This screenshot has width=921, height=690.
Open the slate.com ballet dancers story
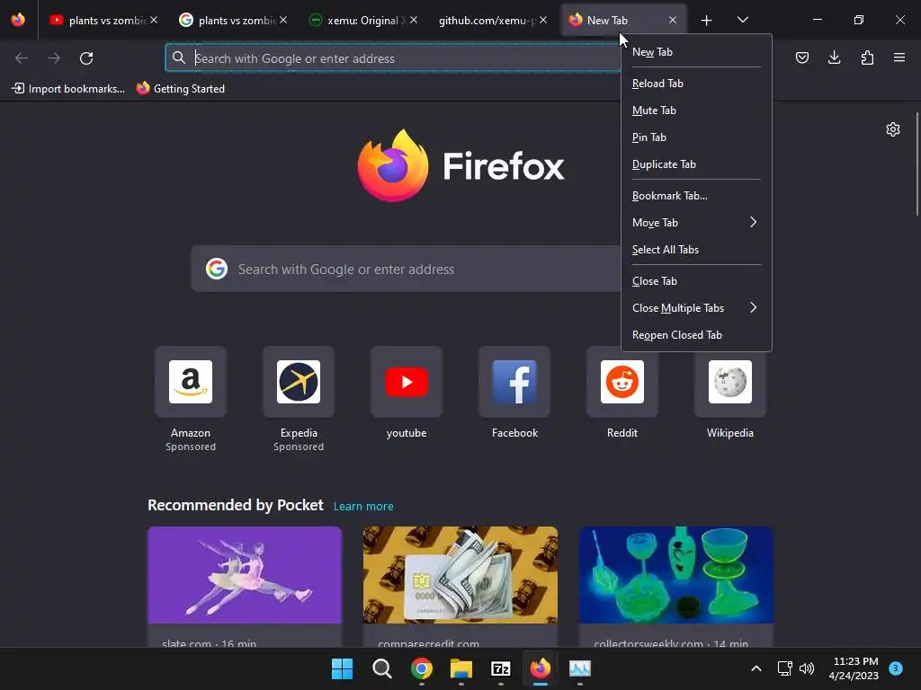pyautogui.click(x=245, y=587)
